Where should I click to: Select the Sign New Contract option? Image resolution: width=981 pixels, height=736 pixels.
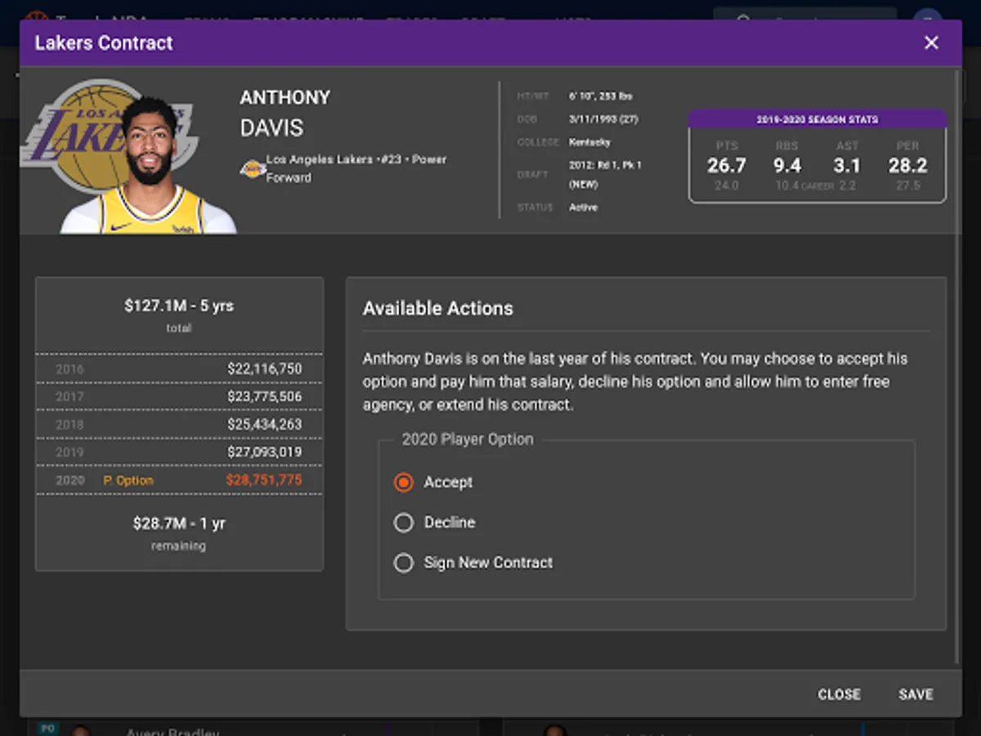403,563
